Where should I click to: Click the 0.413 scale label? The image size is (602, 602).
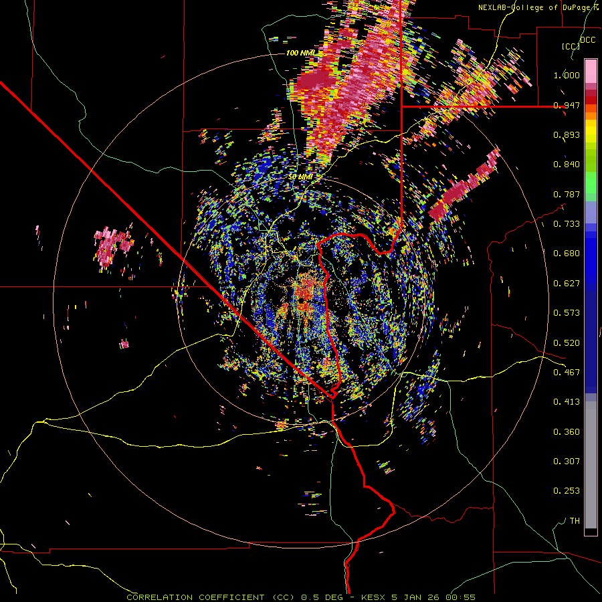[567, 402]
